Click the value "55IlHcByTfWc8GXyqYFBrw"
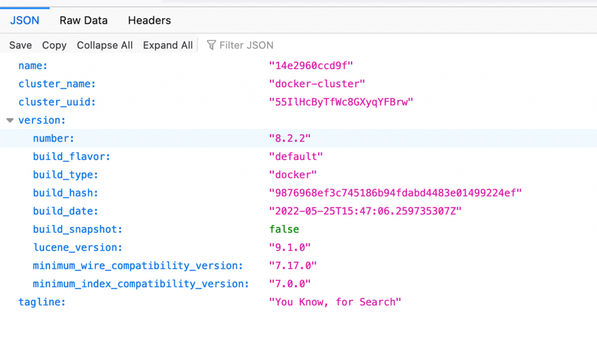The width and height of the screenshot is (597, 360). click(341, 102)
